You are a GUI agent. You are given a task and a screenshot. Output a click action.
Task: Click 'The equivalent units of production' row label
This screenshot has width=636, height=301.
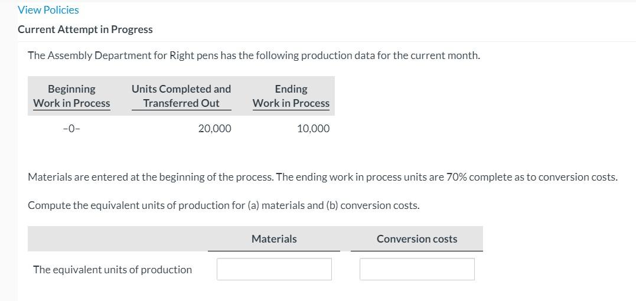113,269
